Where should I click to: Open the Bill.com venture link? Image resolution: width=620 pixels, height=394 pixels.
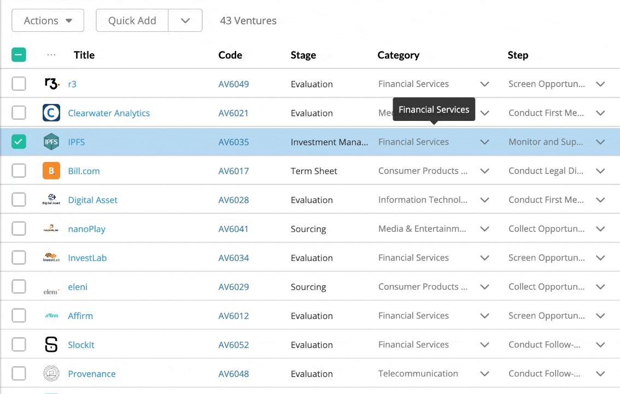click(84, 171)
